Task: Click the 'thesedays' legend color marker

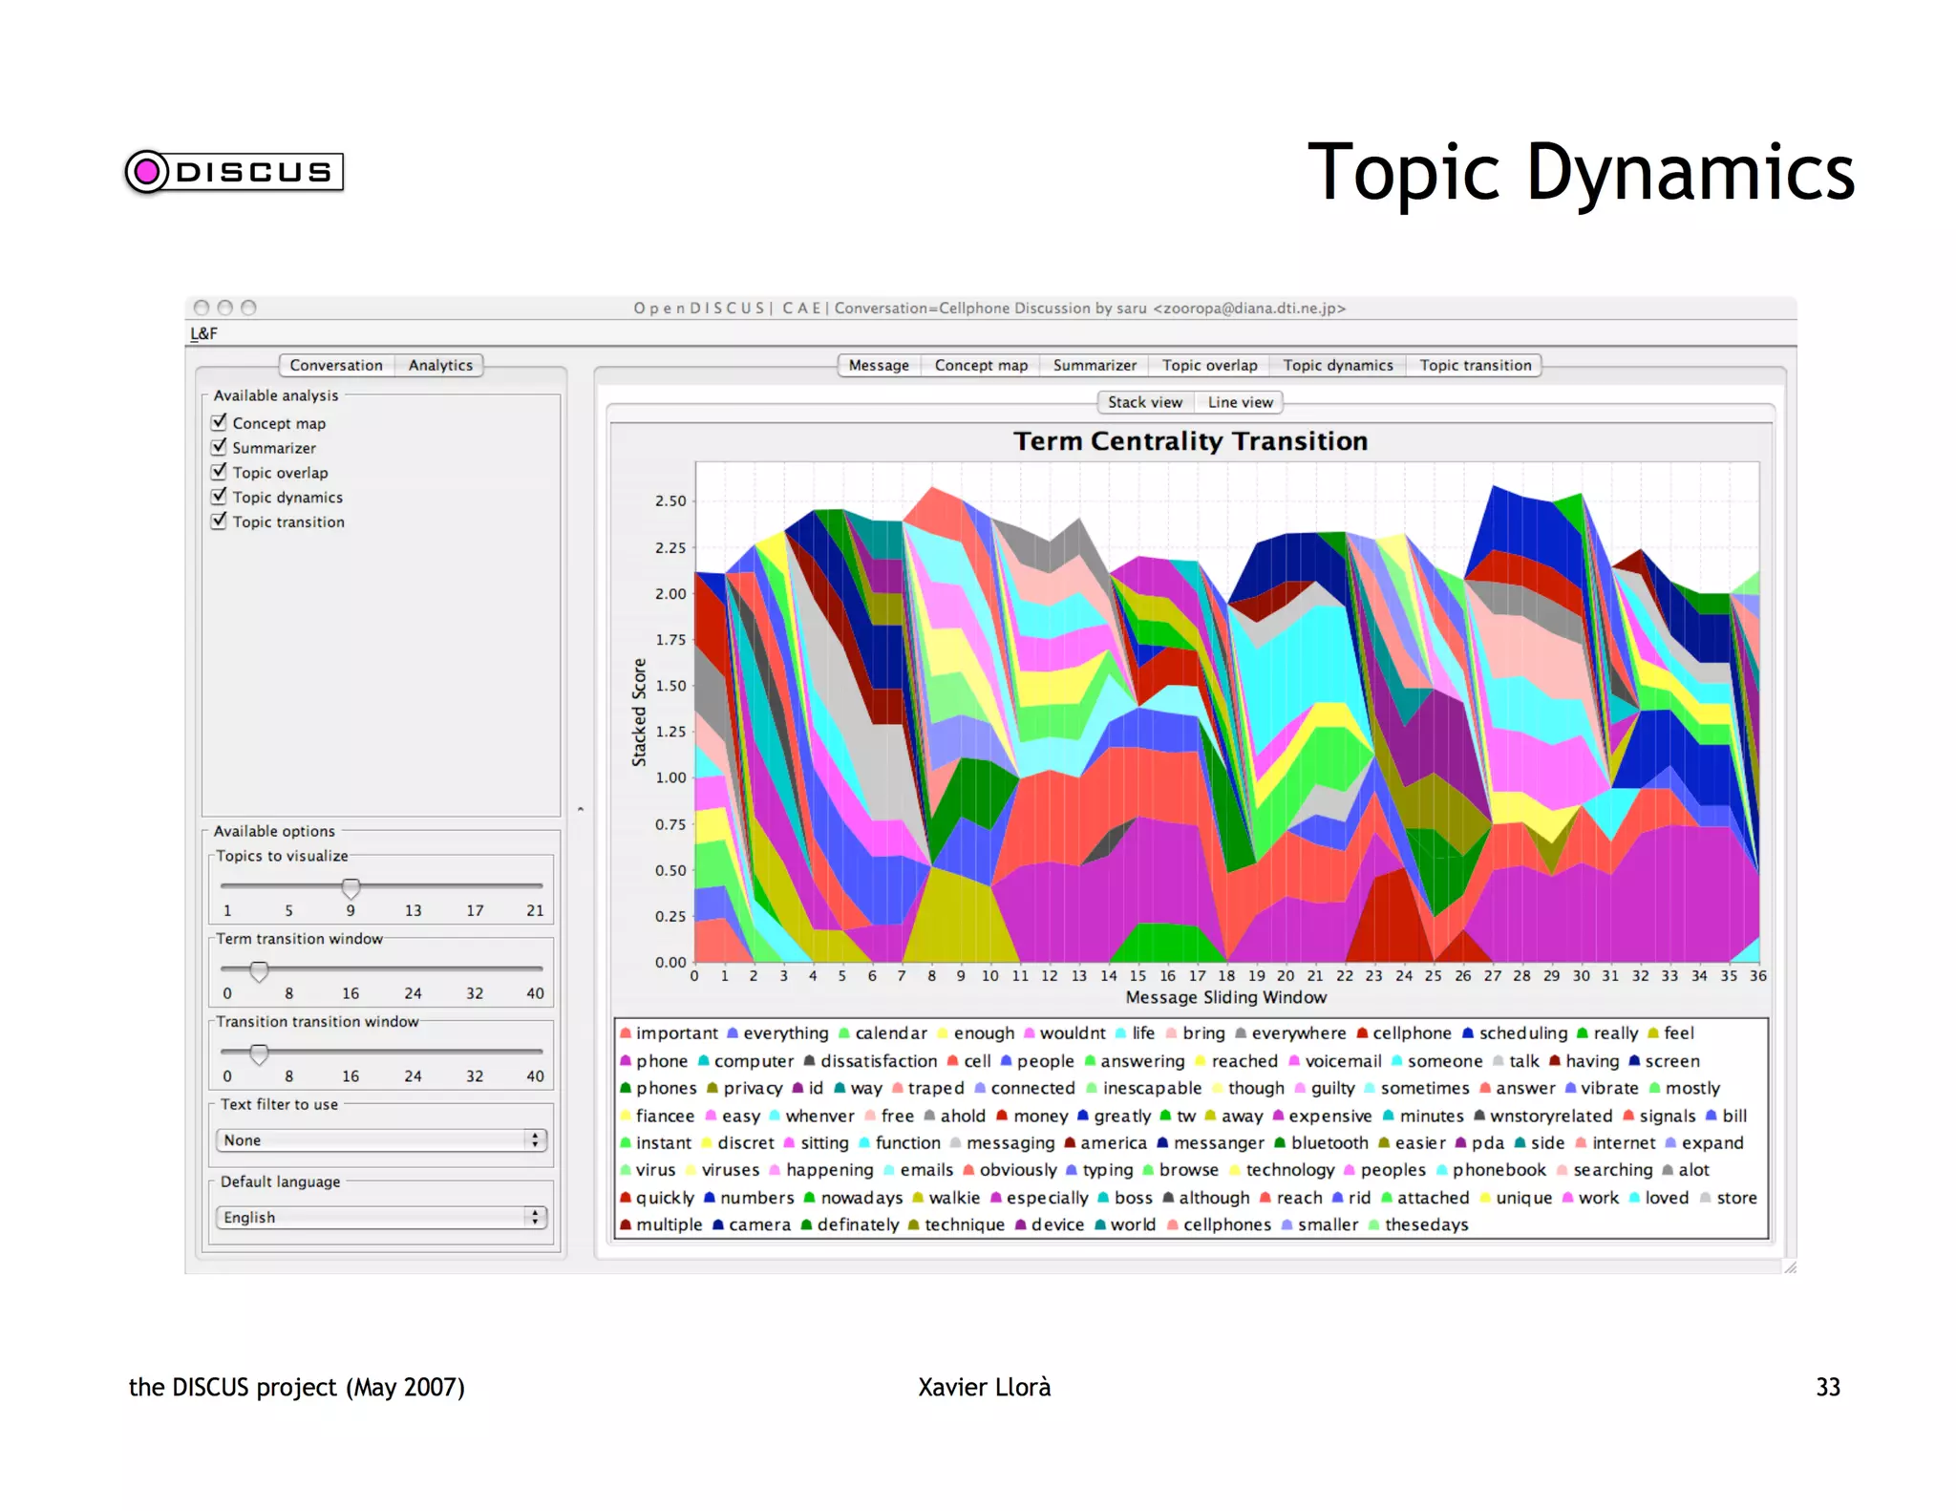Action: point(1373,1224)
